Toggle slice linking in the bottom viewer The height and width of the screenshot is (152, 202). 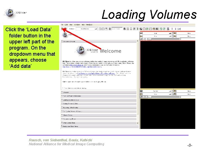(x=141, y=97)
